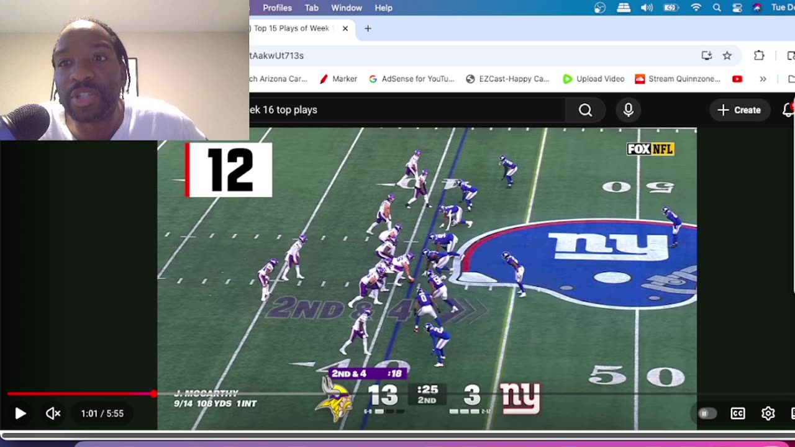Open the video settings gear
The width and height of the screenshot is (795, 447).
(768, 413)
